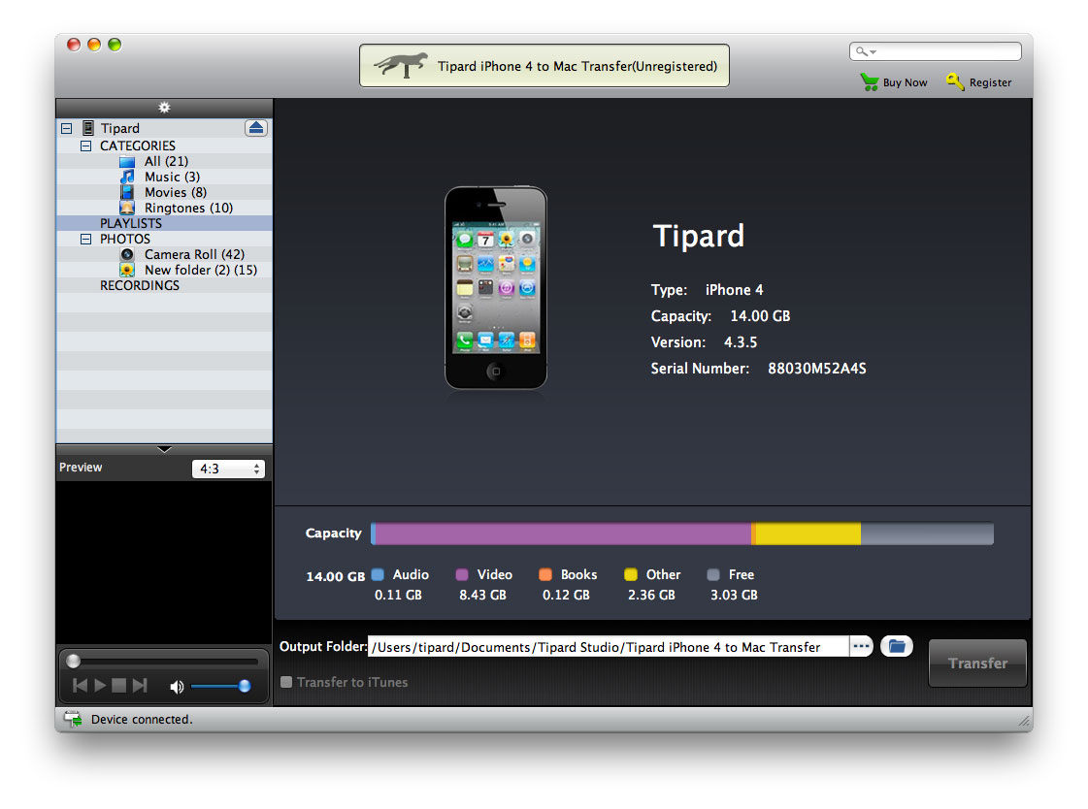Click the browse ellipsis button for output folder

(x=861, y=646)
